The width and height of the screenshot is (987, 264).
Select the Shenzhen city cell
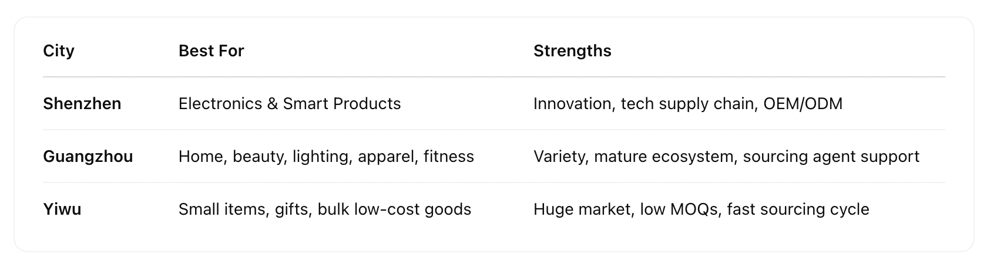tap(82, 104)
